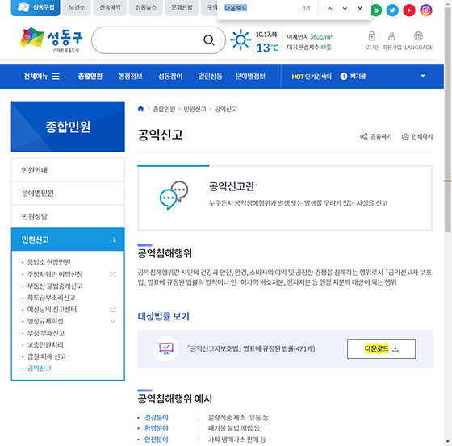Click the 로그인 lock icon
This screenshot has width=452, height=446.
pos(372,36)
